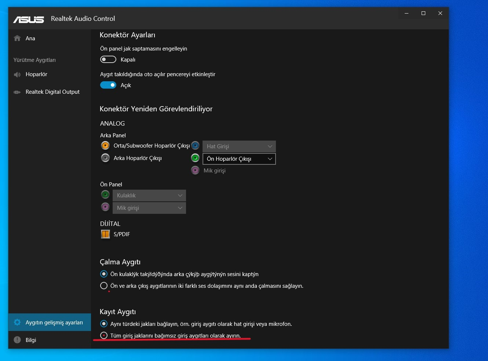This screenshot has width=488, height=361.
Task: Minimize the Realtek Audio Control window
Action: (407, 13)
